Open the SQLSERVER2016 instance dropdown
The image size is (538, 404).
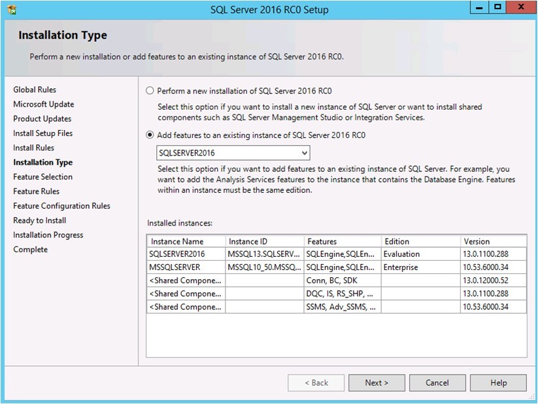click(233, 153)
